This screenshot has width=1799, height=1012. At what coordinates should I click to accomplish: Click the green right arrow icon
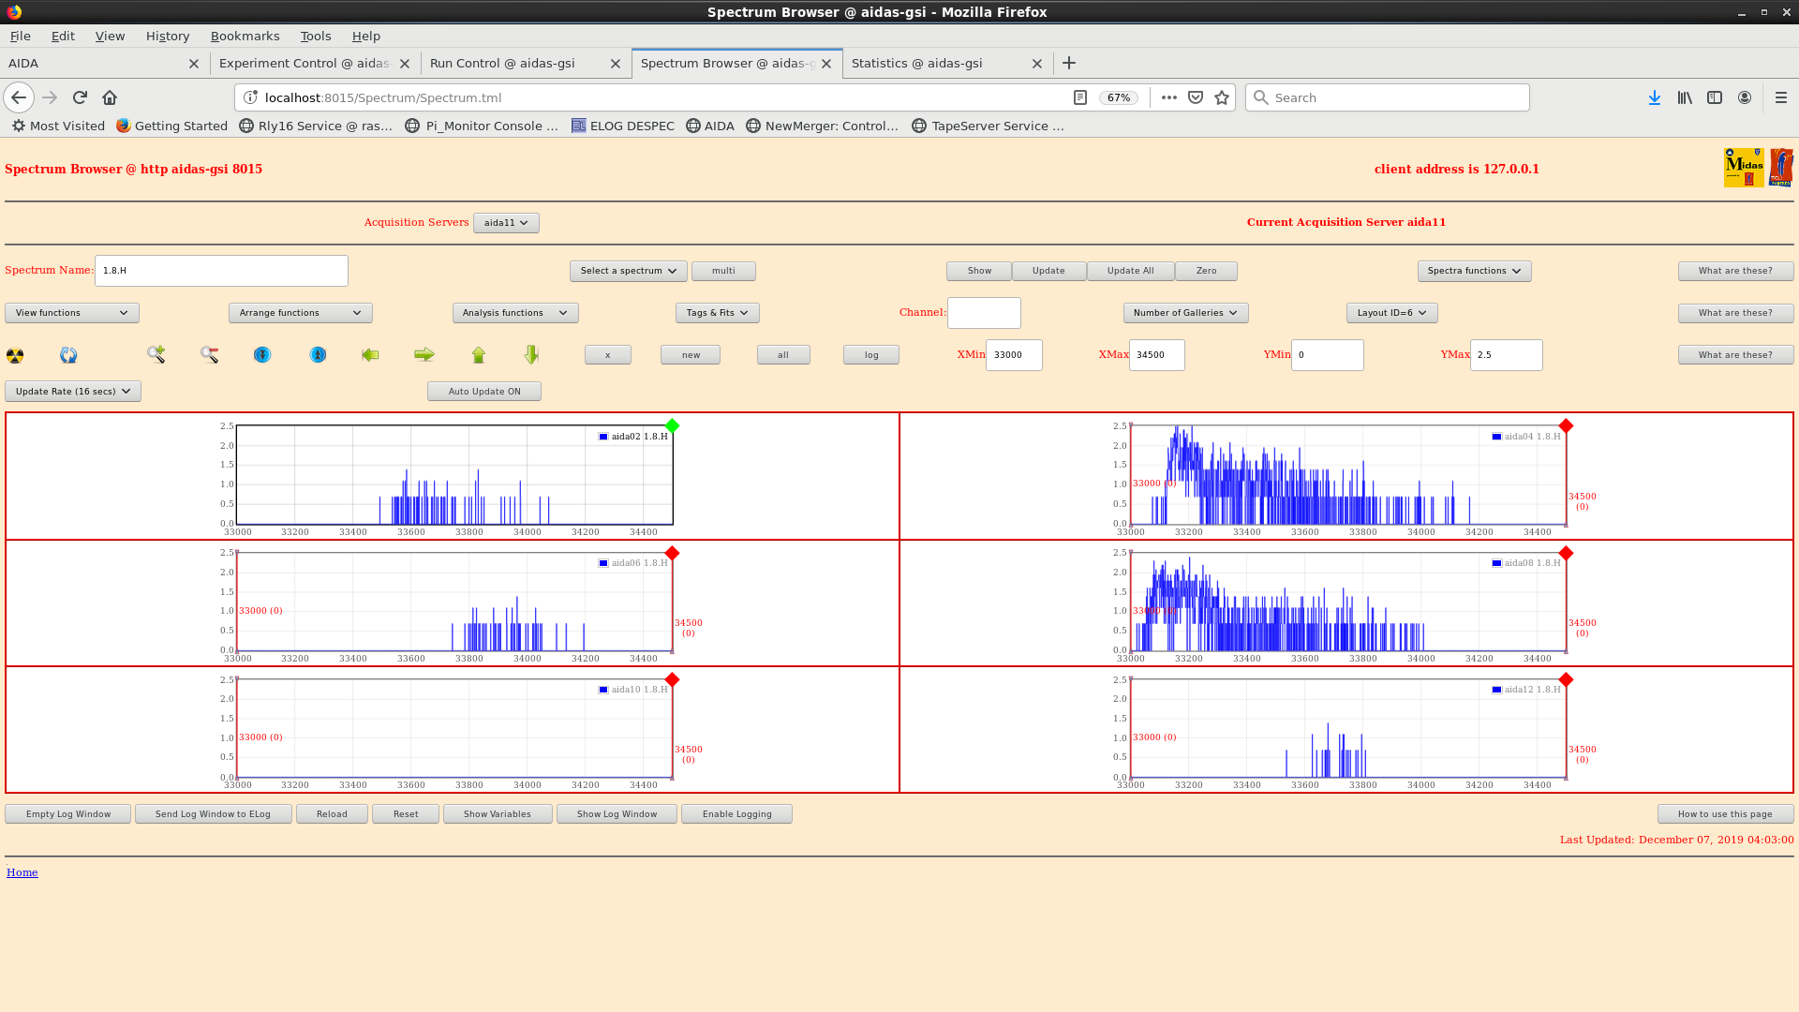point(424,354)
